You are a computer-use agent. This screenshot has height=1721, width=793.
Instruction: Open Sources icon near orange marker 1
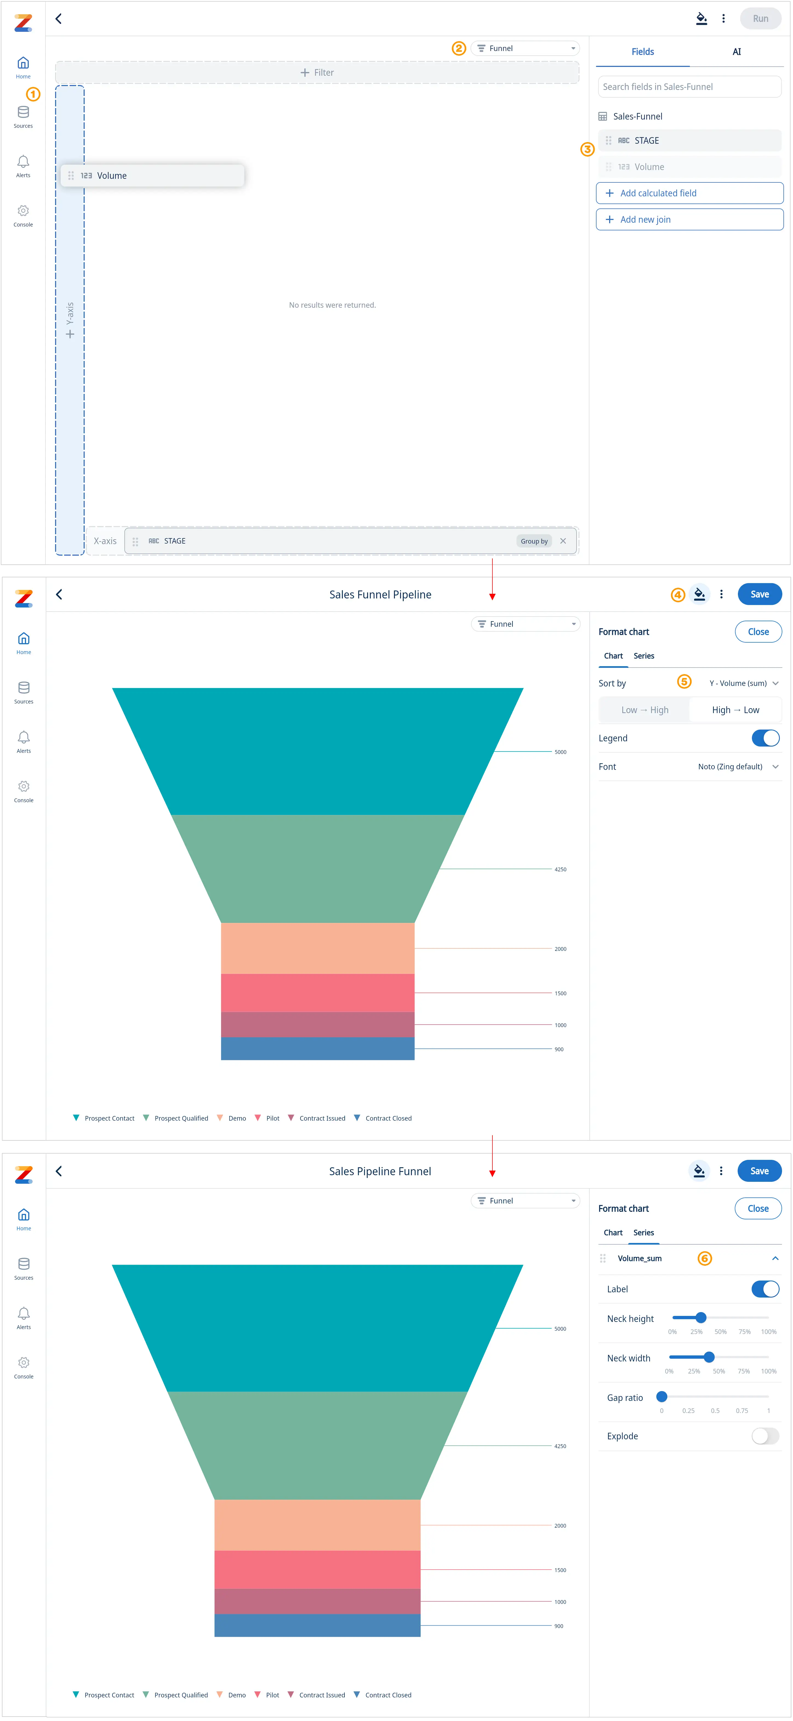pyautogui.click(x=23, y=112)
